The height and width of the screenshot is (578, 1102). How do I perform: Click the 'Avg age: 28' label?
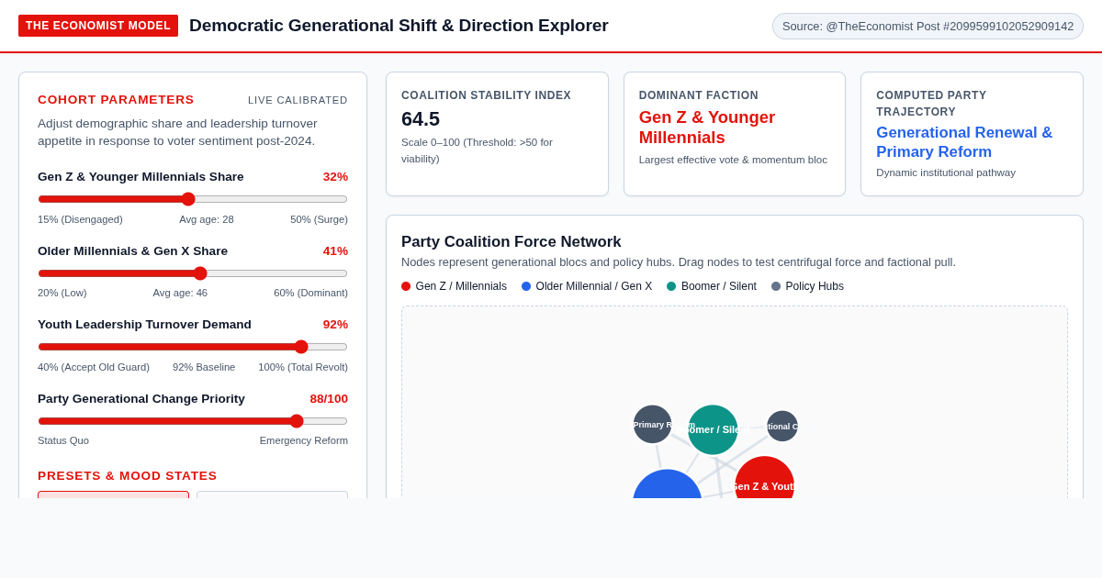207,219
